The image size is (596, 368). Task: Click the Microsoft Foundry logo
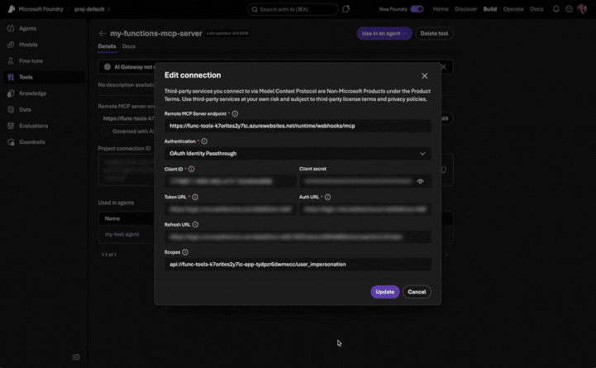click(x=12, y=9)
